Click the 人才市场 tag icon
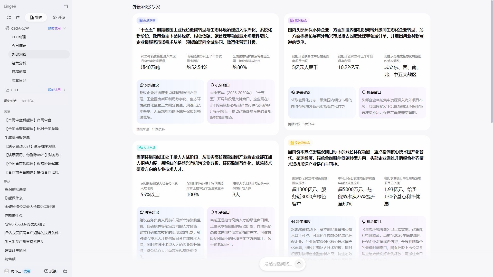 pos(140,148)
